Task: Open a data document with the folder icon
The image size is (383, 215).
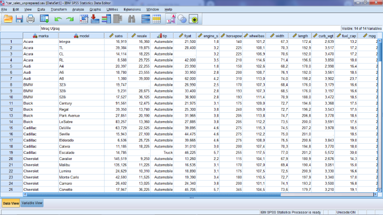Action: click(8, 19)
